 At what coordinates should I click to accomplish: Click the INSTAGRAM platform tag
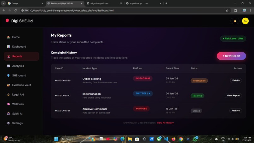[x=142, y=78]
